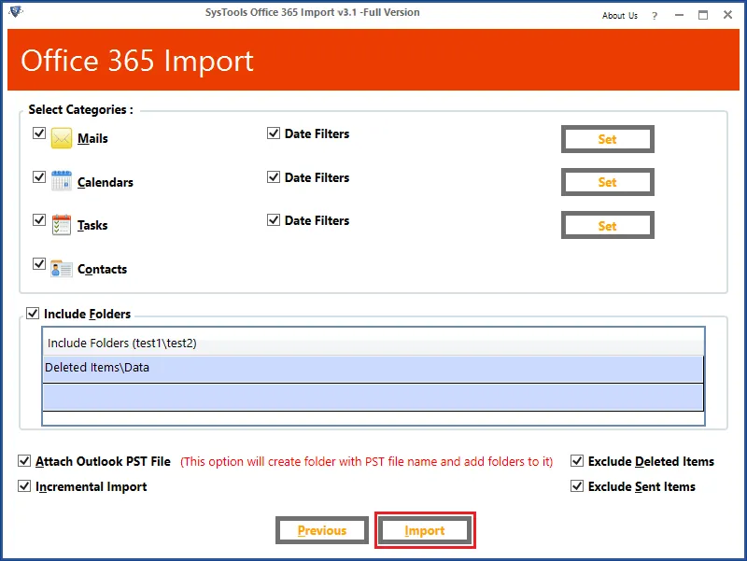The image size is (747, 561).
Task: Minimize the Office 365 Import window
Action: 680,15
